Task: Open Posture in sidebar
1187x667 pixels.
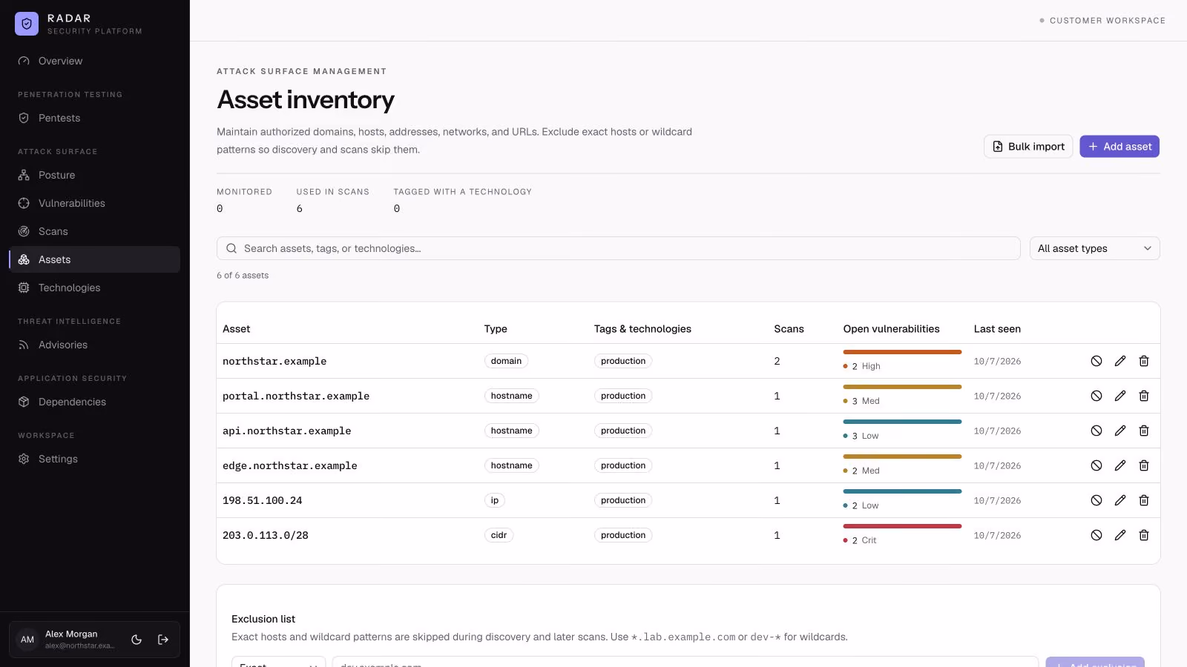Action: 94,175
